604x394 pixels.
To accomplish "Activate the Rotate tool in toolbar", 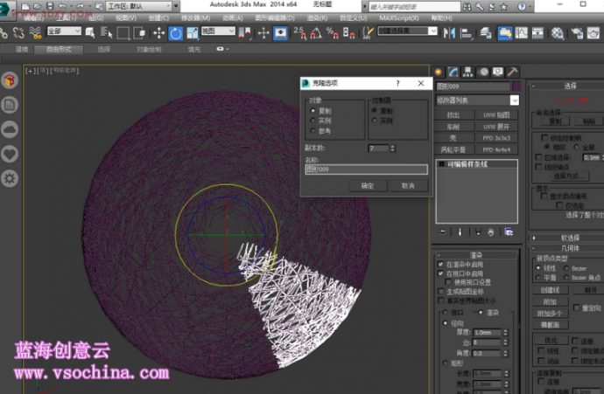I will pos(175,33).
